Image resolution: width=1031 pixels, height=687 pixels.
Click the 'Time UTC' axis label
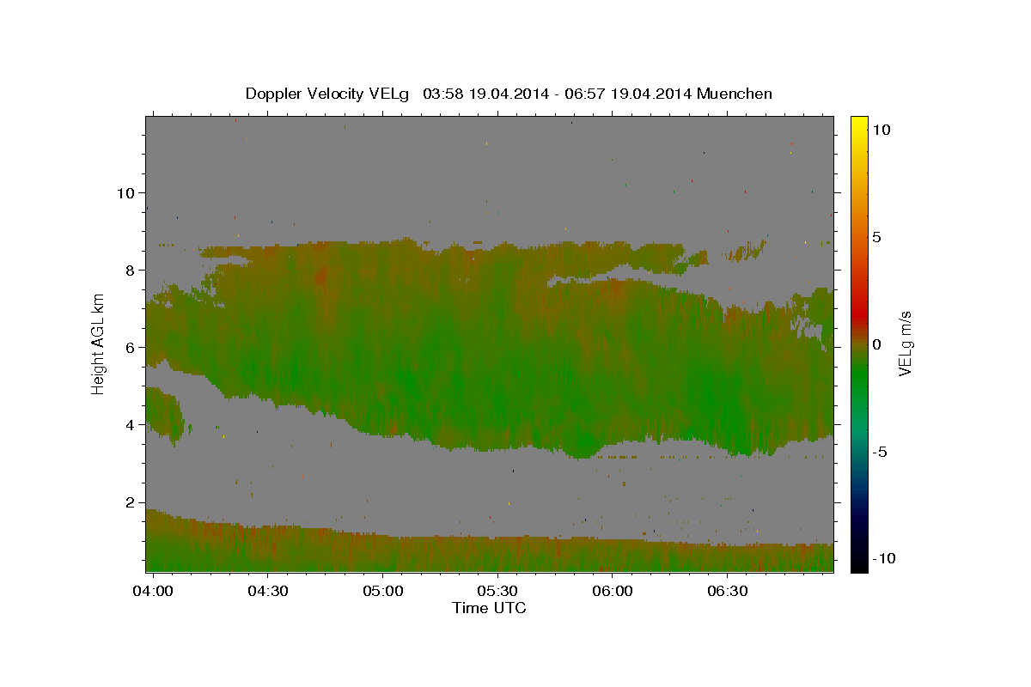click(489, 608)
